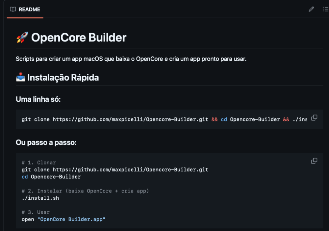Click the 'Uma linha só:' subheading
Screen dimensions: 329x231
(38, 99)
